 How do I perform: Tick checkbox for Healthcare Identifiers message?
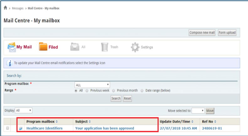(8, 128)
